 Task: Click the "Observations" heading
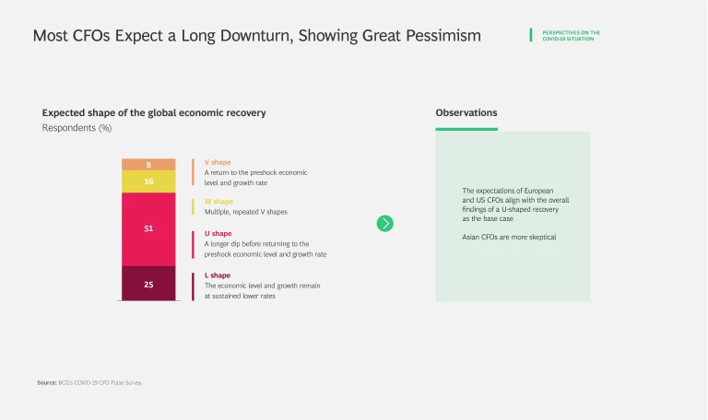click(x=466, y=113)
